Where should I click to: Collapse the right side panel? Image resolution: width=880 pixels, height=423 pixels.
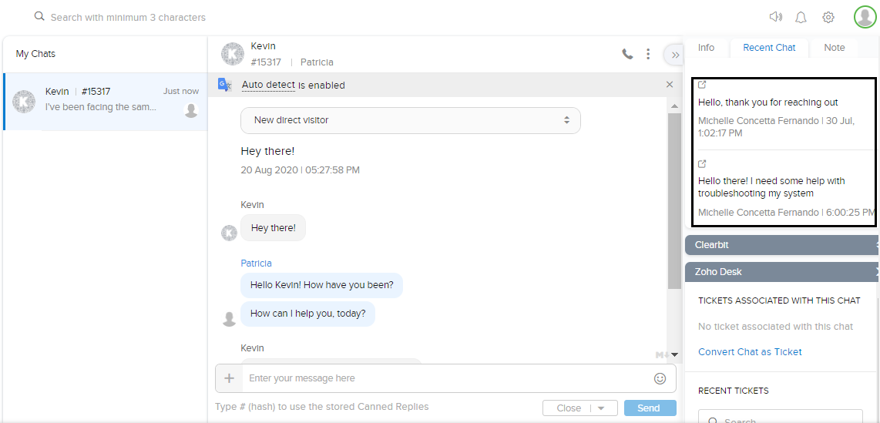pos(675,55)
